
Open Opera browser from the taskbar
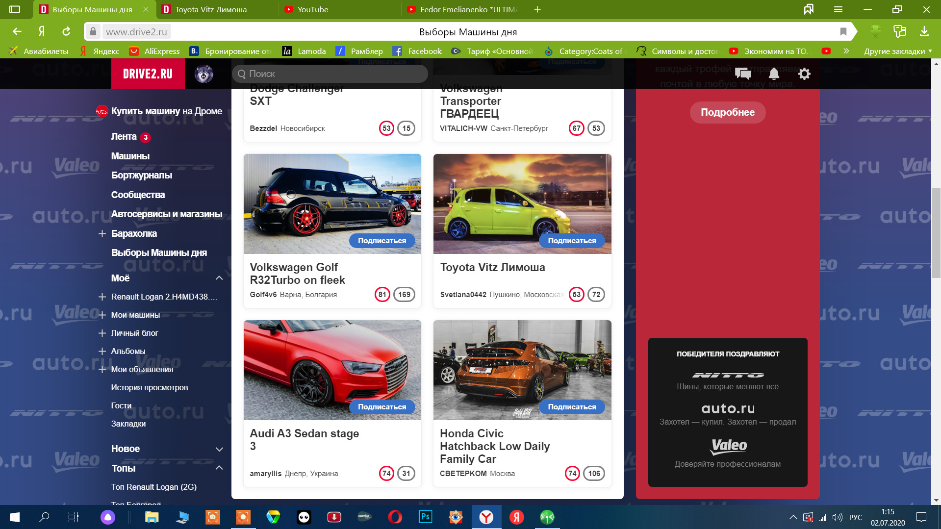tap(395, 517)
